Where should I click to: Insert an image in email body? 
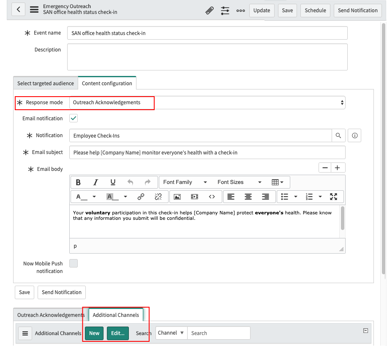[177, 197]
